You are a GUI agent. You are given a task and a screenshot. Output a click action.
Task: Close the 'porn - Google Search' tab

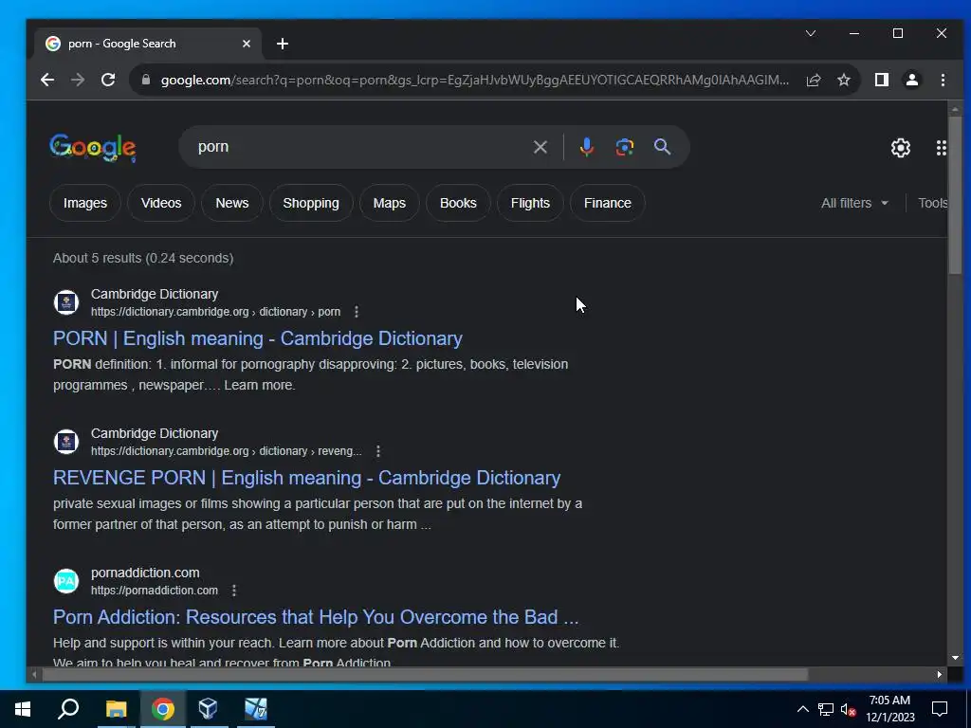point(247,44)
